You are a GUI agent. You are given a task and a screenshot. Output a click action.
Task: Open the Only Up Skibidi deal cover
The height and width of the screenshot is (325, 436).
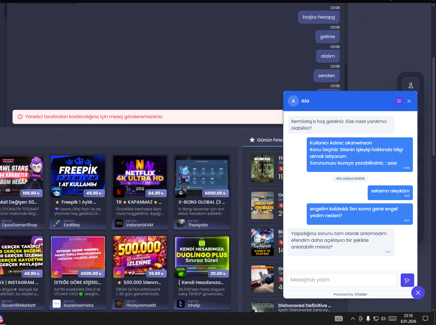pos(262,206)
